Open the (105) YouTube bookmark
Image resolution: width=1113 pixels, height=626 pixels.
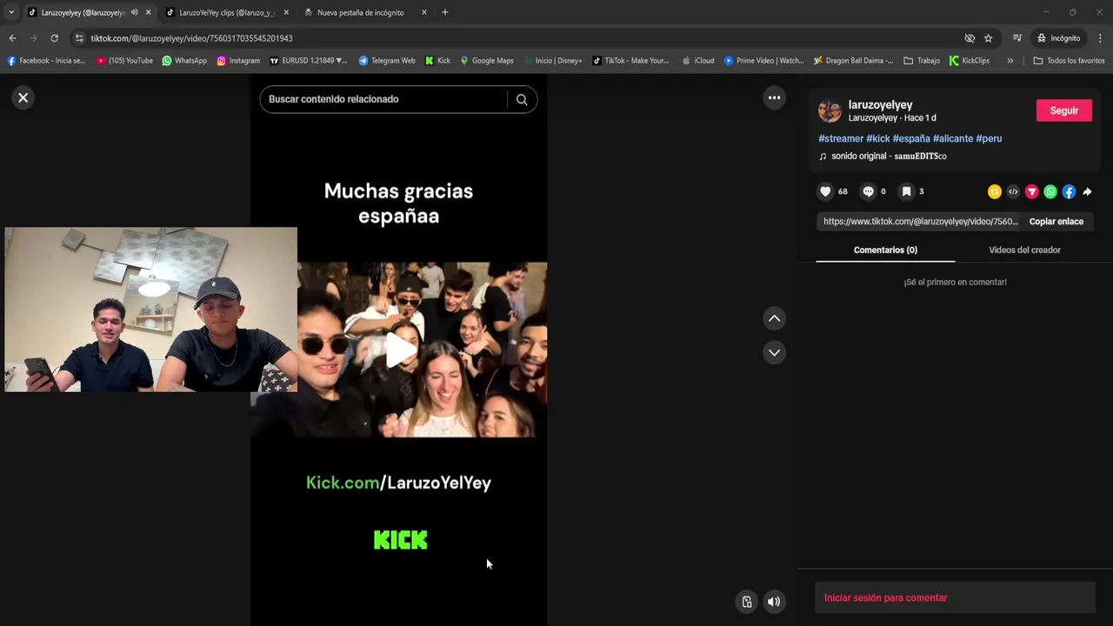(x=124, y=61)
